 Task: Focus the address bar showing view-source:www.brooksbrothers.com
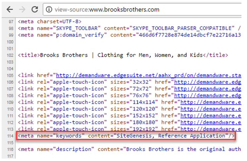pos(143,9)
